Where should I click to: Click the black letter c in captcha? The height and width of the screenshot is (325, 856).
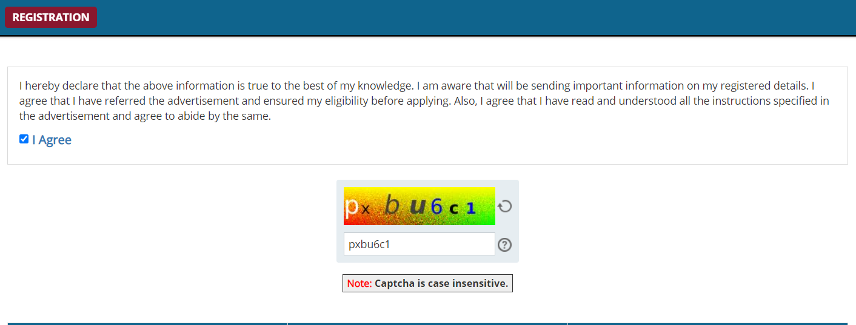(453, 209)
